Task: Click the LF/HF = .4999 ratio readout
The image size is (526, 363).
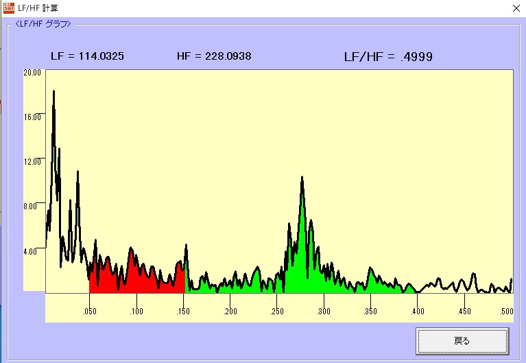Action: (x=388, y=57)
